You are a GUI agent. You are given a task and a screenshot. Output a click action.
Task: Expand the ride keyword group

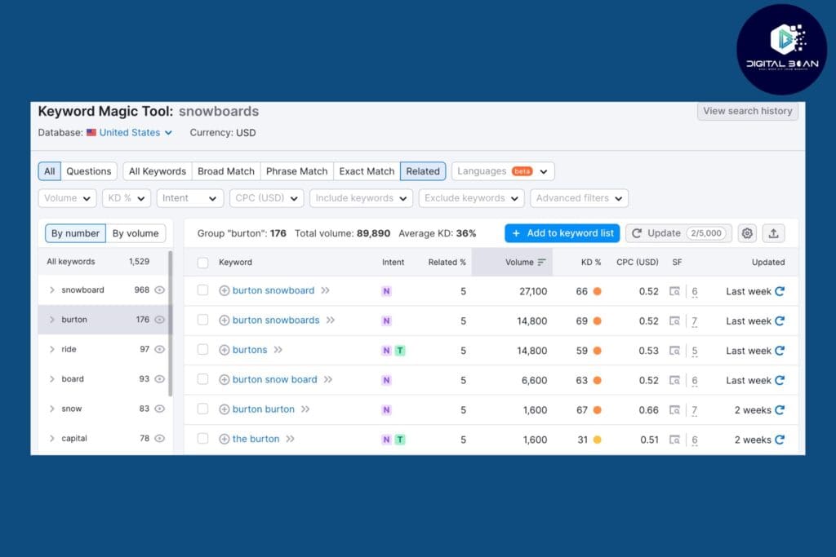click(52, 350)
